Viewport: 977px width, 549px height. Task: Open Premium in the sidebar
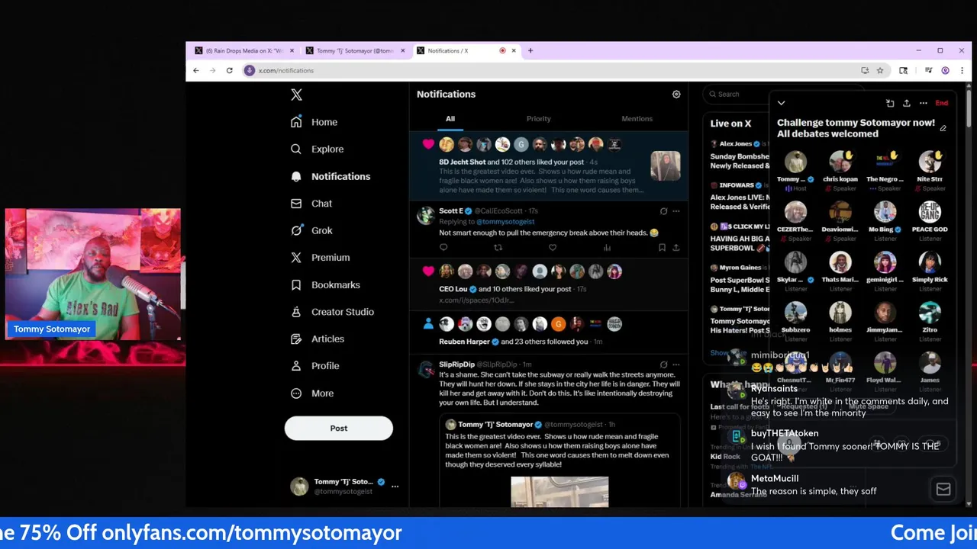[x=320, y=258]
